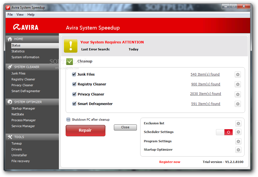This screenshot has height=177, width=258.
Task: Enable Shutdown PC after cleanup checkbox
Action: [68, 120]
